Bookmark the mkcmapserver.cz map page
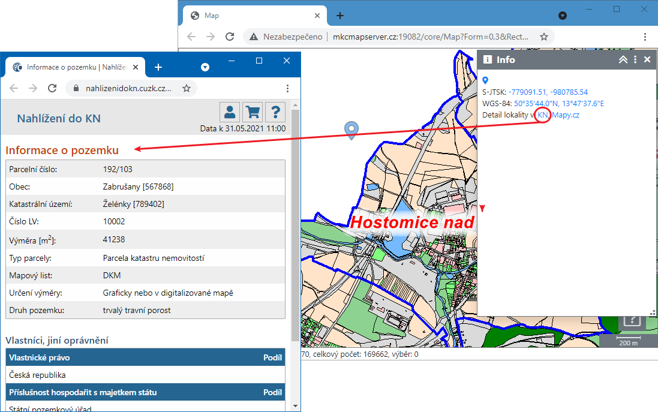 (x=544, y=37)
